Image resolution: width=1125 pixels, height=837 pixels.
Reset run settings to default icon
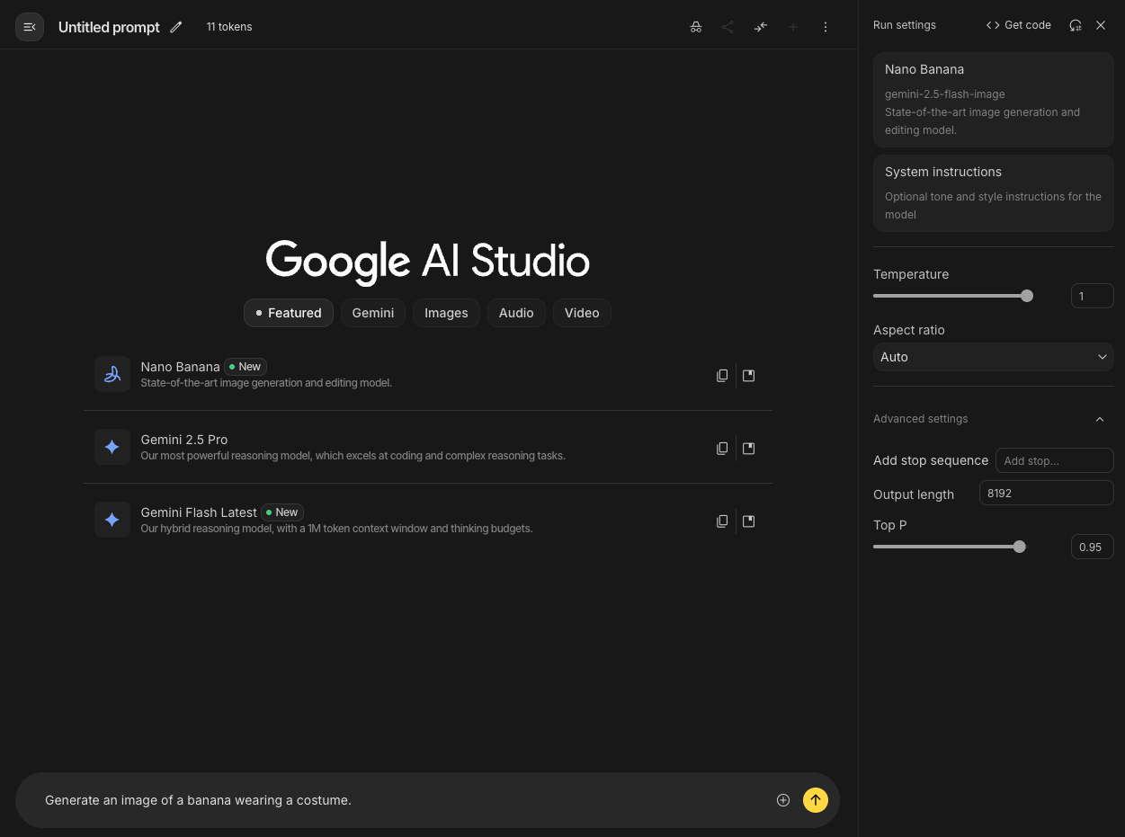(1076, 25)
